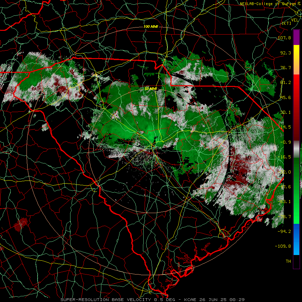302x302 pixels.
Task: Click the 30.1 velocity scale value
Action: tap(286, 112)
